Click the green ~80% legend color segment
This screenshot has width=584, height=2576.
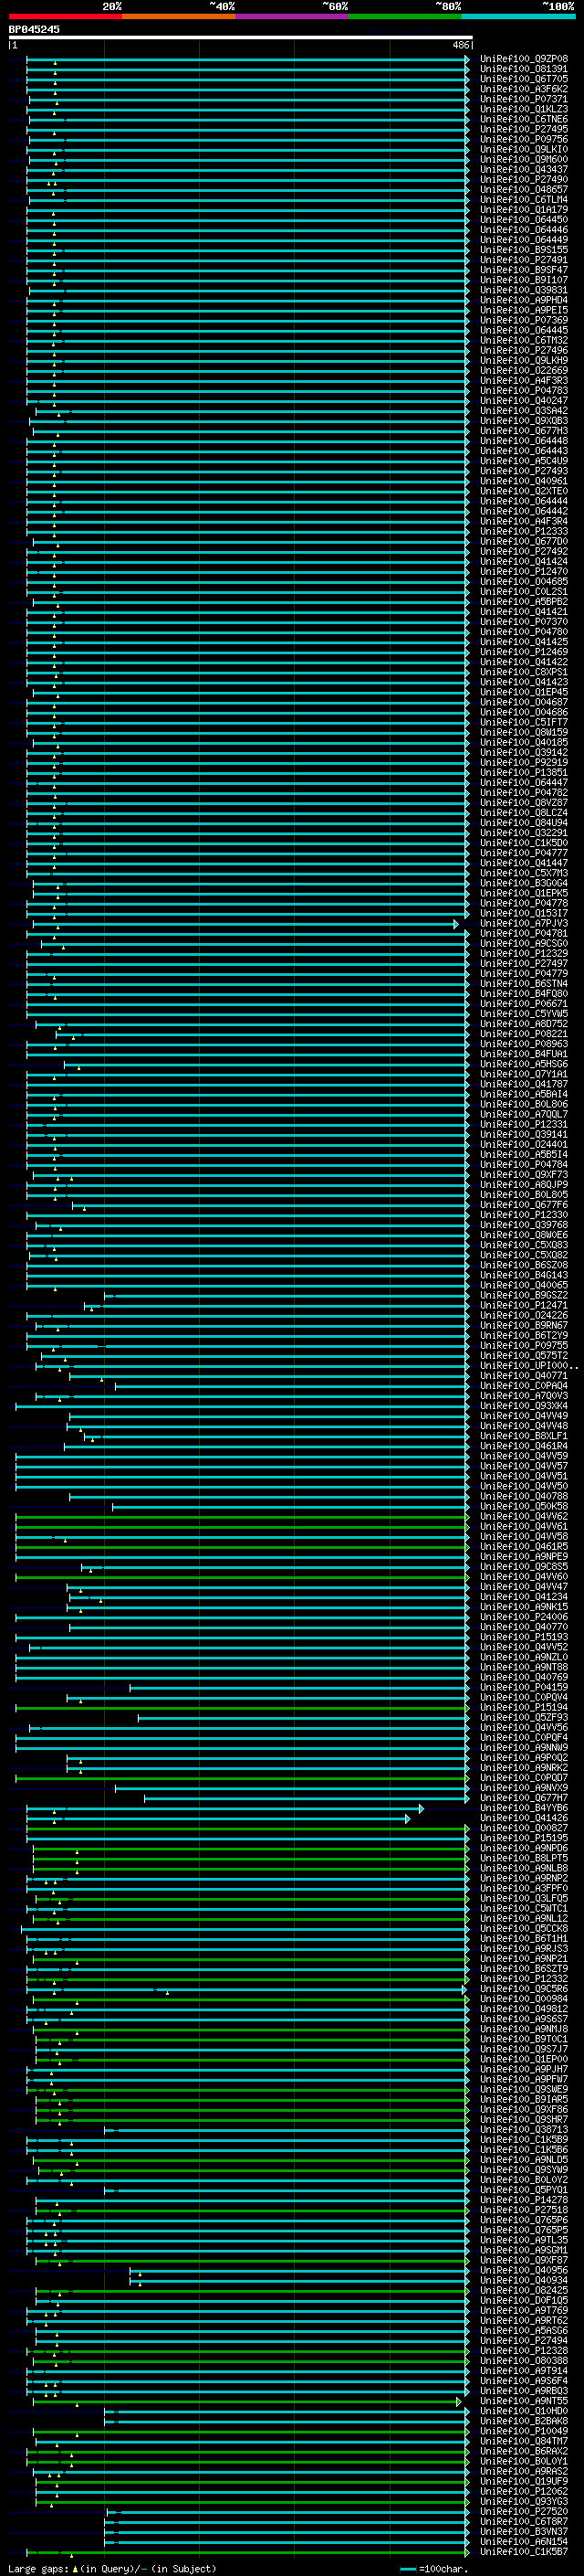[x=405, y=16]
